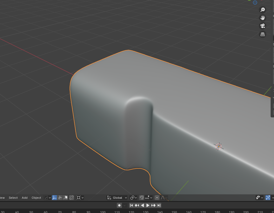Viewport: 274px width, 213px height.
Task: Open the proportional falloff curve dropdown
Action: click(164, 198)
